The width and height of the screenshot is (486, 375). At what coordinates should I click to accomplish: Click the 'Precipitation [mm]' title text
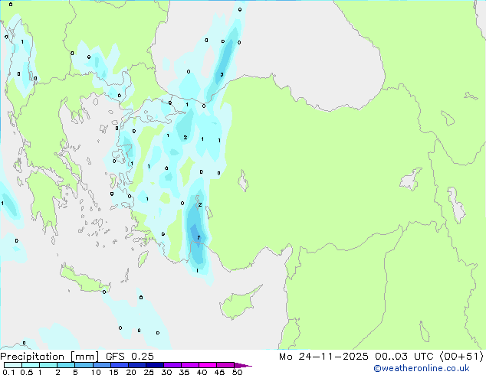tap(50, 357)
